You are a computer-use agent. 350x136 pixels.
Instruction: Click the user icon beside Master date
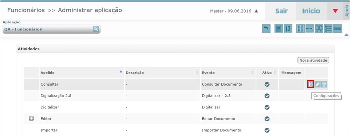[x=256, y=11]
